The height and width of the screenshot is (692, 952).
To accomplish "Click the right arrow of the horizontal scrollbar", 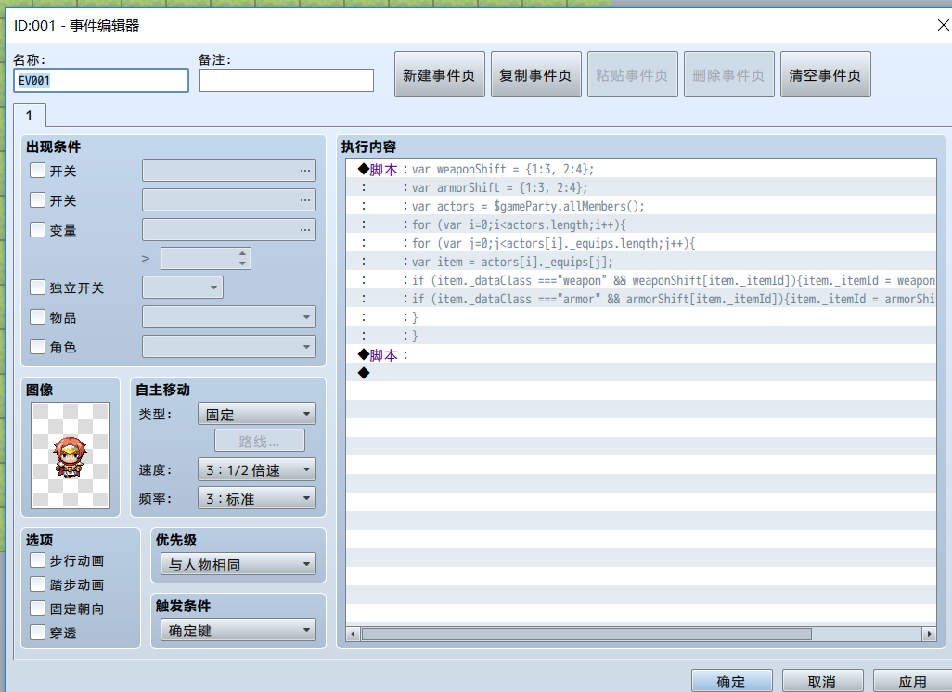I will 929,634.
